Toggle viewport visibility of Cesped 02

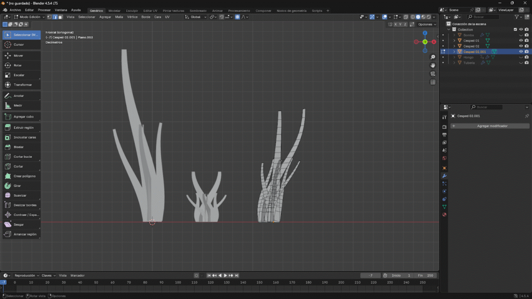521,46
